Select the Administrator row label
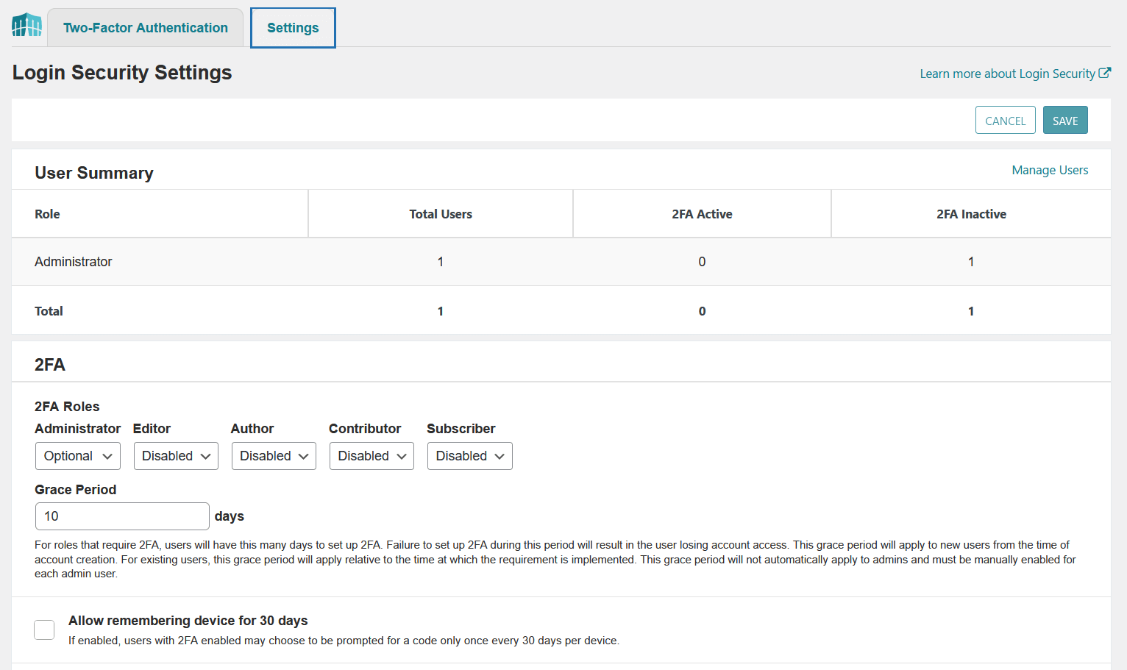Image resolution: width=1127 pixels, height=670 pixels. pyautogui.click(x=74, y=262)
